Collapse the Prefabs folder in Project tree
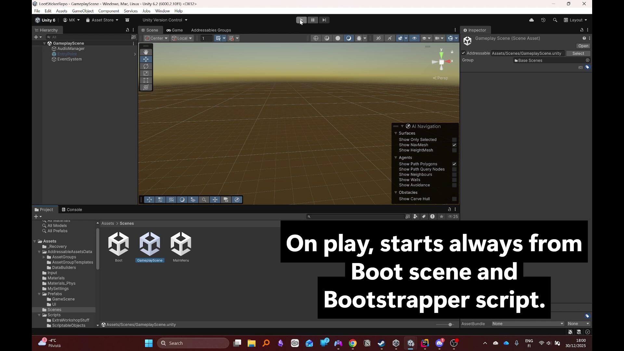Screen dimensions: 624x351 coord(39,294)
